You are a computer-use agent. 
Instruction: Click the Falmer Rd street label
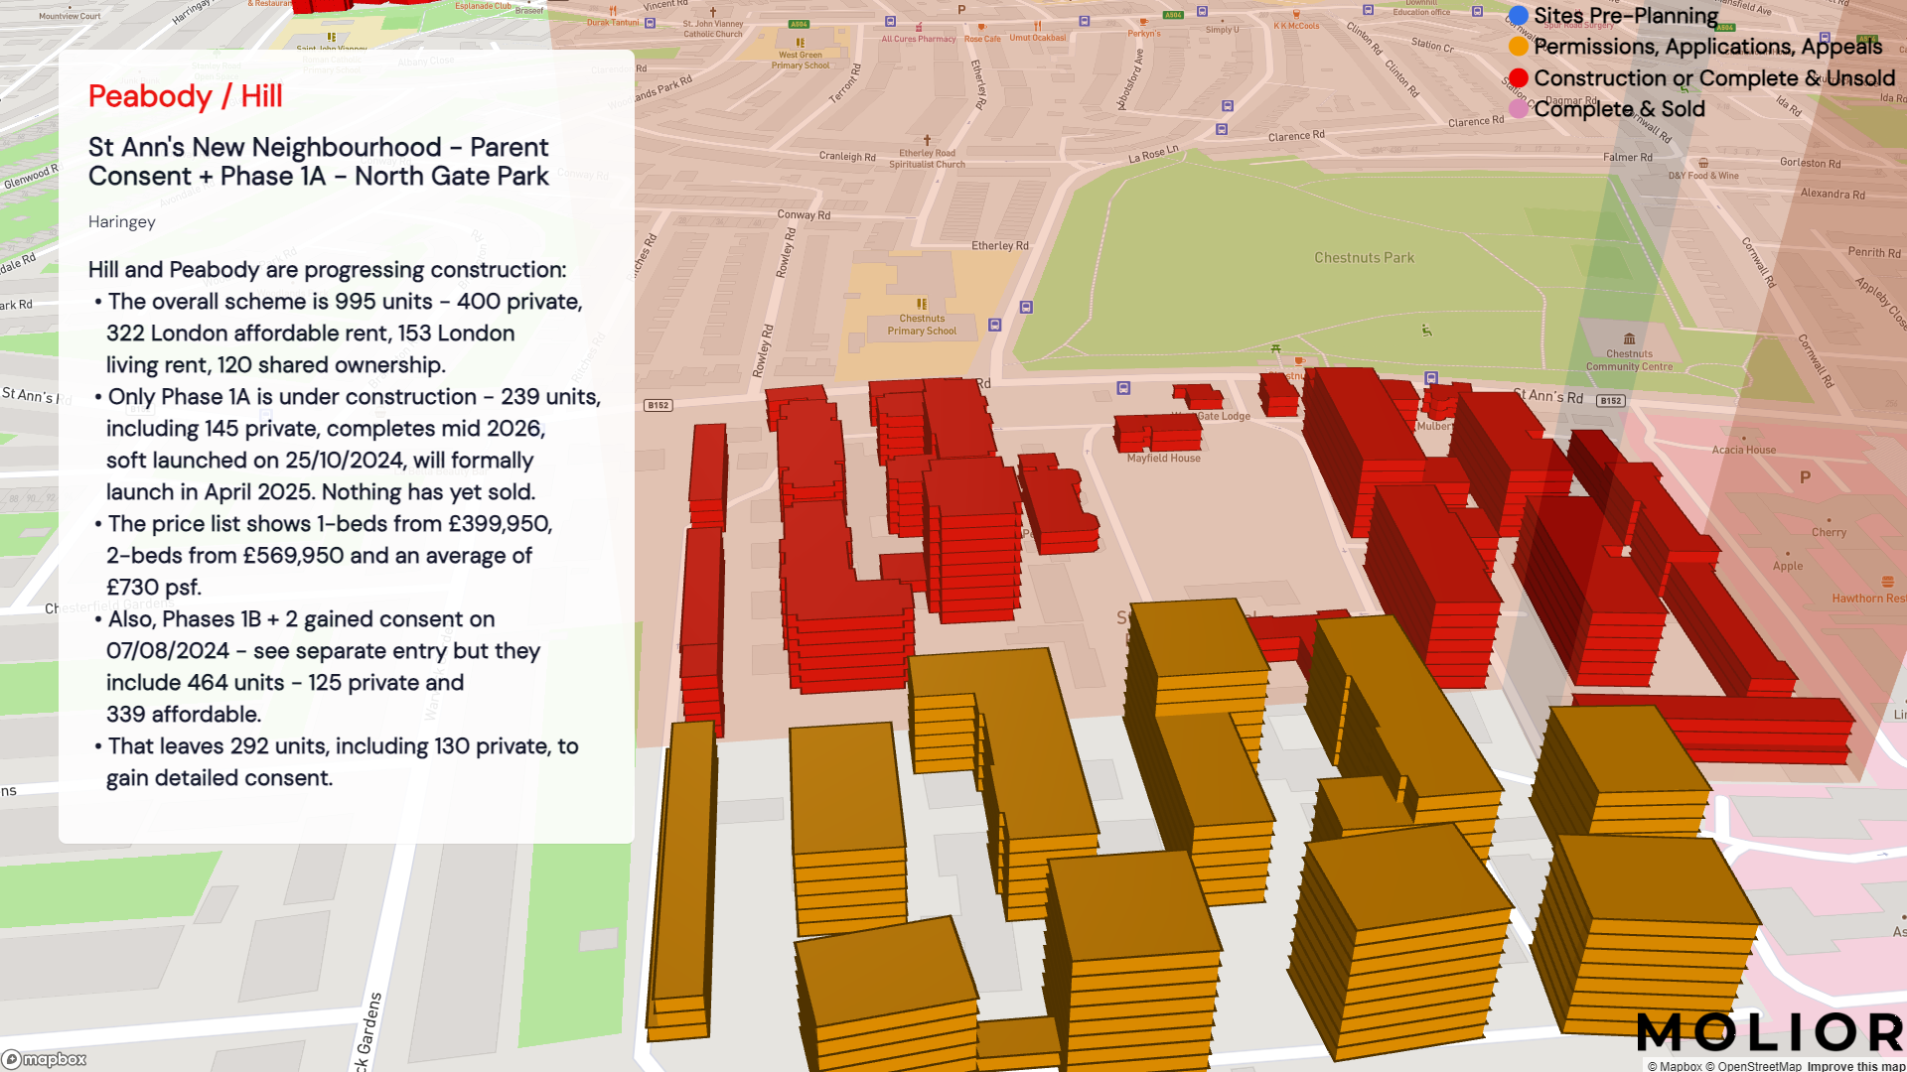click(1627, 158)
